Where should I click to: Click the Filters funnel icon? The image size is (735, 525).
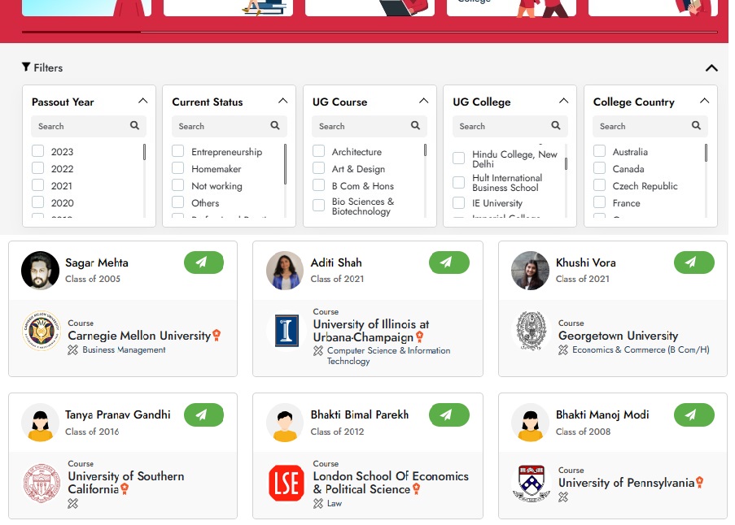tap(26, 67)
